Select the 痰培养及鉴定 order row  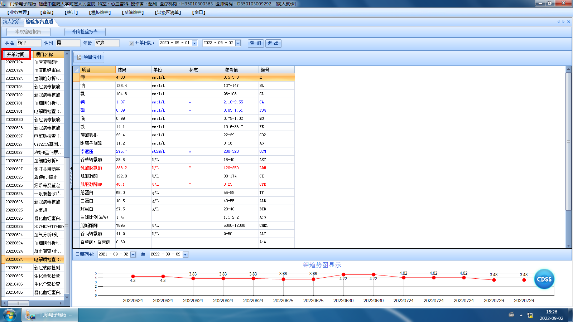point(33,186)
